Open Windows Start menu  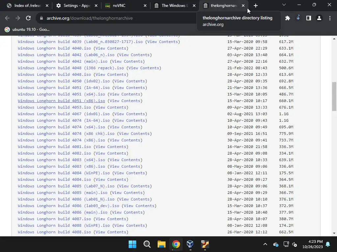coord(132,244)
